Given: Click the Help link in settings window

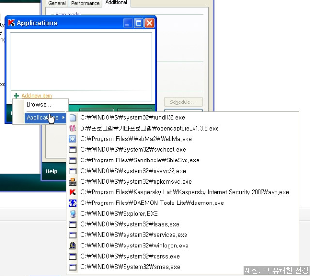Looking at the screenshot, I should click(x=51, y=171).
